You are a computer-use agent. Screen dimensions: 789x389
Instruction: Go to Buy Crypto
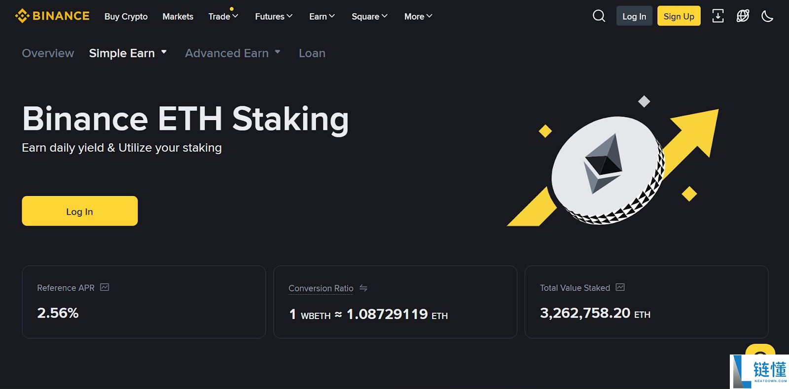click(x=126, y=16)
